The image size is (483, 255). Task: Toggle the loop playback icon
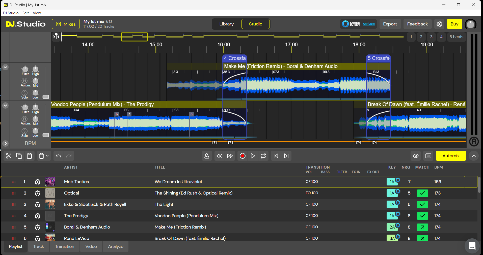(x=263, y=156)
